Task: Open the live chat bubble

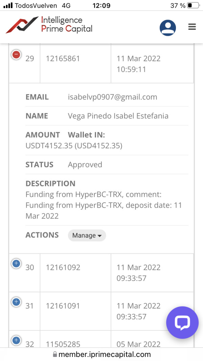Action: pyautogui.click(x=182, y=322)
